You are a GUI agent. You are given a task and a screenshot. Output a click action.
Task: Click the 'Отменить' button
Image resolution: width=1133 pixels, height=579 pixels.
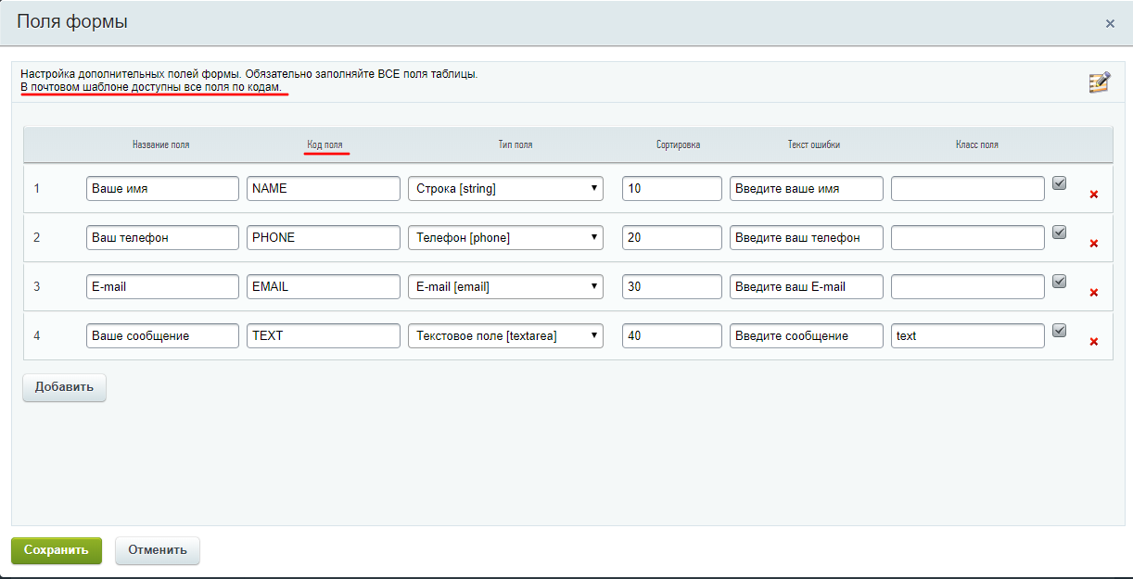158,549
